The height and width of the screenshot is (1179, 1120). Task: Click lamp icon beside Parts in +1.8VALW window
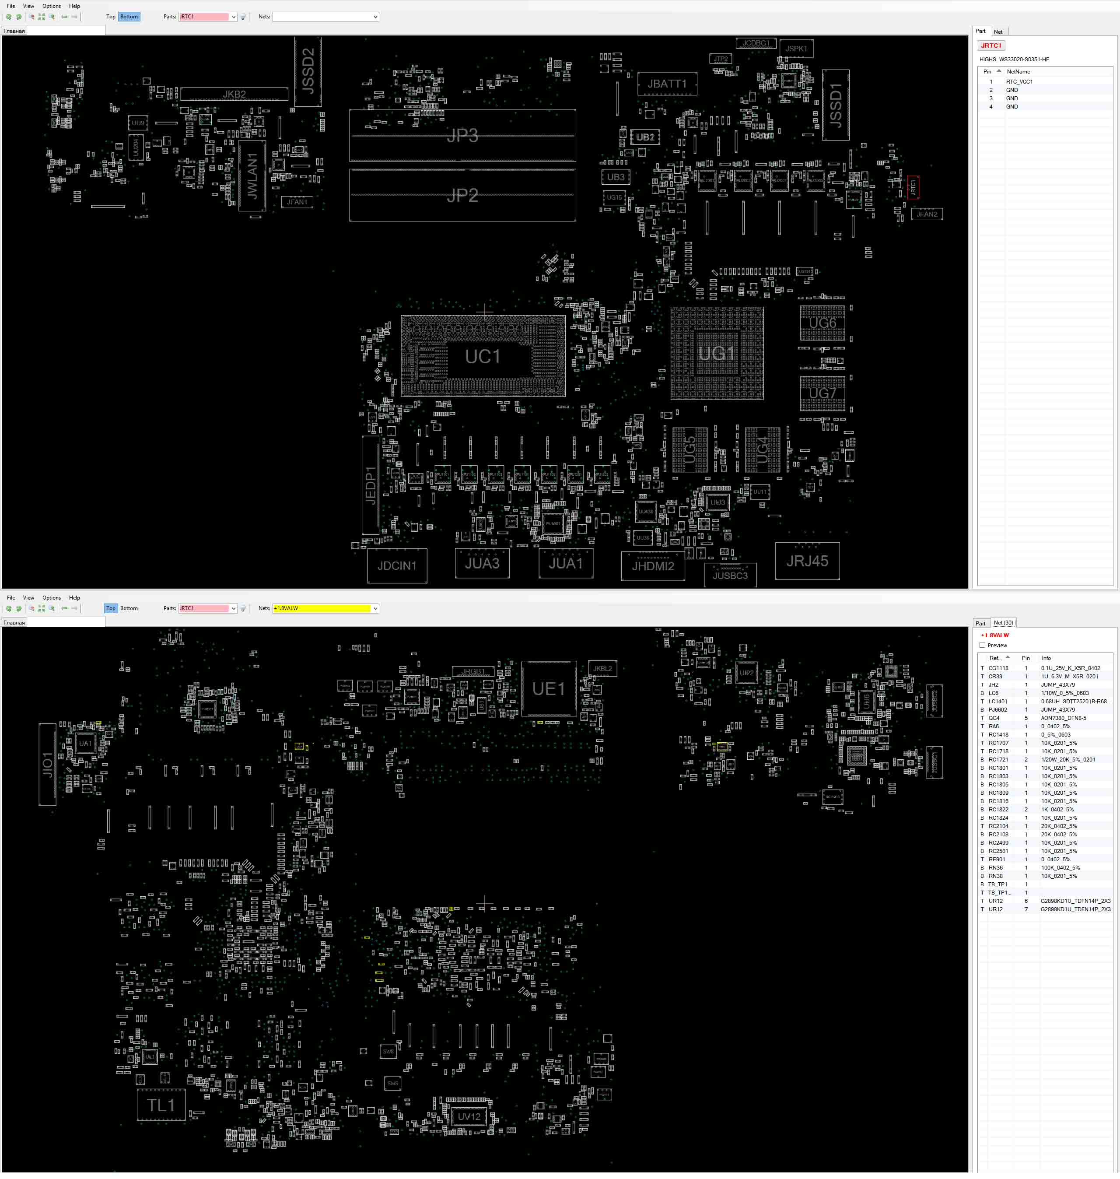click(x=243, y=609)
